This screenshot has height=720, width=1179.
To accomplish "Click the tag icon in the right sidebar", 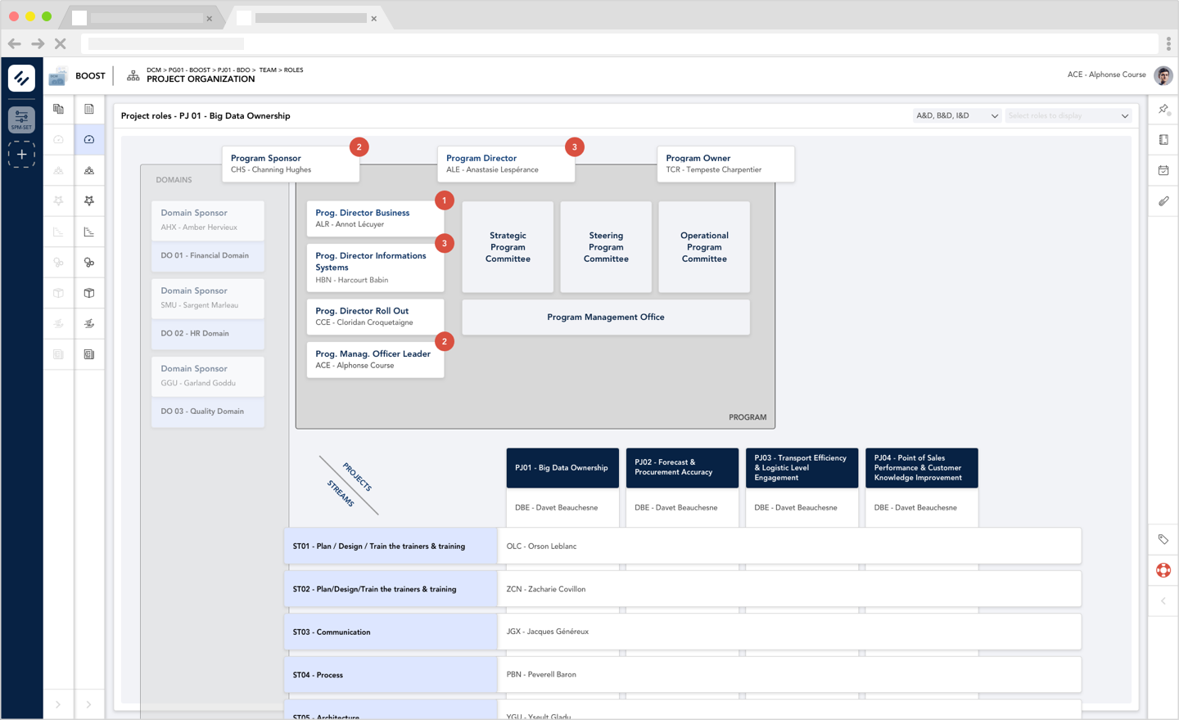I will (x=1163, y=539).
